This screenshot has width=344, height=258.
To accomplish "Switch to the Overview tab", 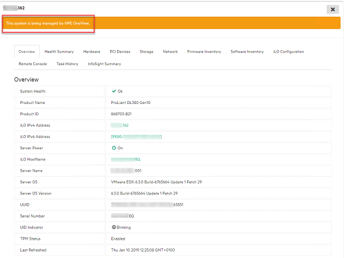I will pyautogui.click(x=27, y=52).
